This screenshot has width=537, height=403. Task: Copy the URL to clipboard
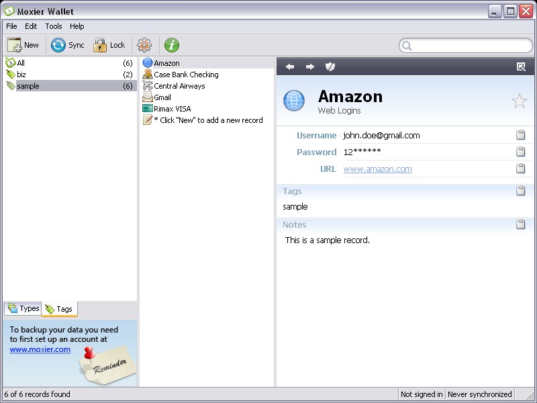tap(521, 169)
